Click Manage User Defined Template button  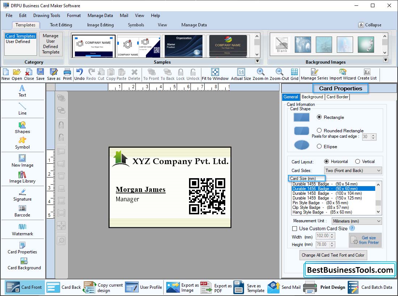click(x=51, y=44)
